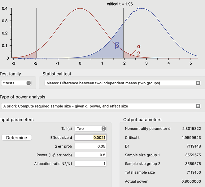Change the Tail(s) dropdown set to Two
Image resolution: width=205 pixels, height=187 pixels.
(x=90, y=129)
